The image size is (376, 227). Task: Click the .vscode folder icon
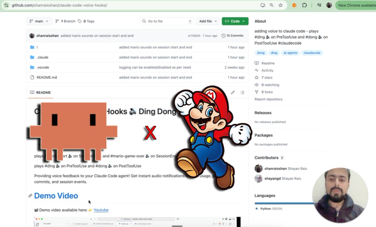click(x=32, y=67)
